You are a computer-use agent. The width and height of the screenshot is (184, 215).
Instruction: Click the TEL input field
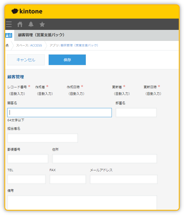click(26, 179)
